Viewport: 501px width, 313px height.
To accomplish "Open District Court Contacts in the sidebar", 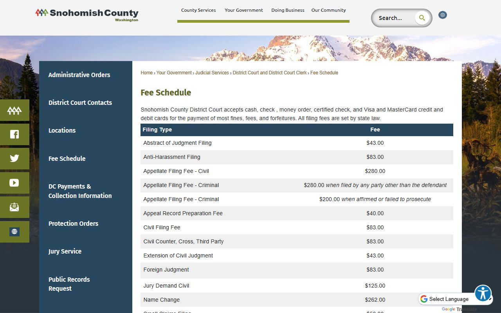I will pyautogui.click(x=80, y=103).
